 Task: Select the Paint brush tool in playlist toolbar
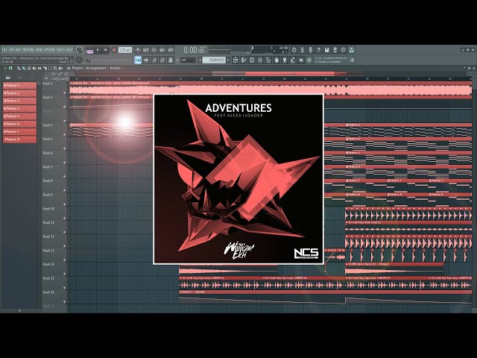pyautogui.click(x=24, y=68)
